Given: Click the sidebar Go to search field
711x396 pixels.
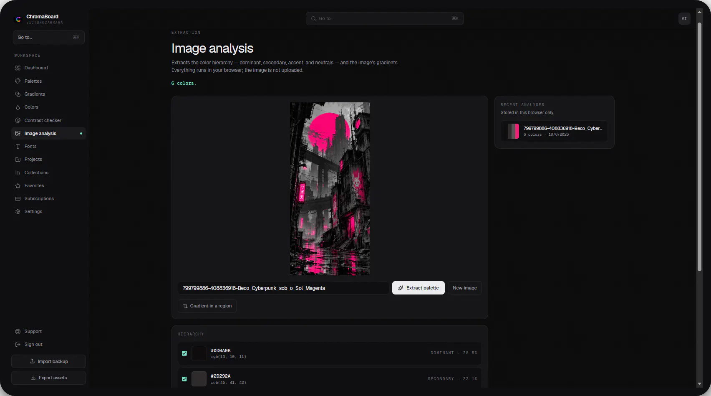Looking at the screenshot, I should click(48, 37).
